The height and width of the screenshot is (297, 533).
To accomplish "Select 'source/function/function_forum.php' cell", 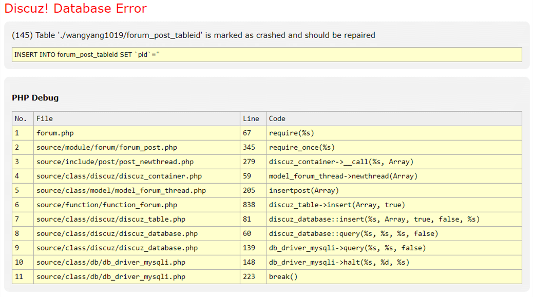I will click(x=137, y=205).
